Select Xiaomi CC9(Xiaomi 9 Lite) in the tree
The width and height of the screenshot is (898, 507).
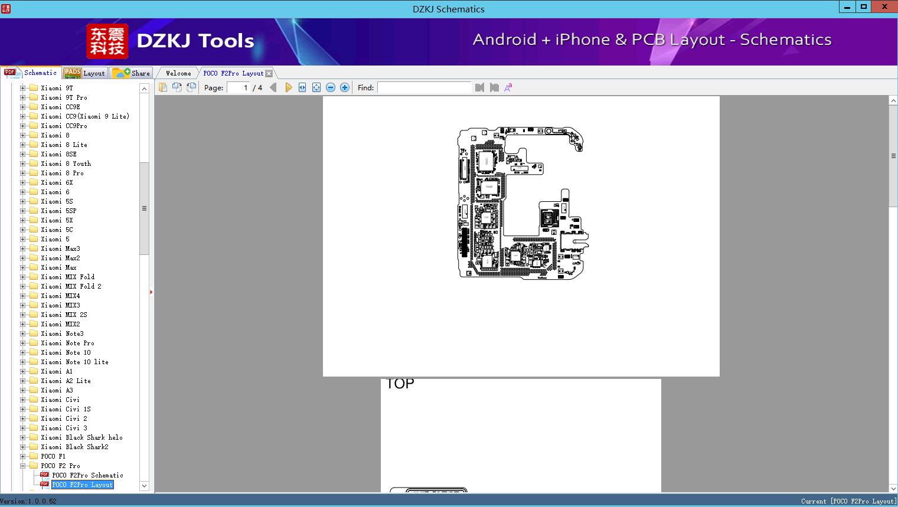coord(85,116)
